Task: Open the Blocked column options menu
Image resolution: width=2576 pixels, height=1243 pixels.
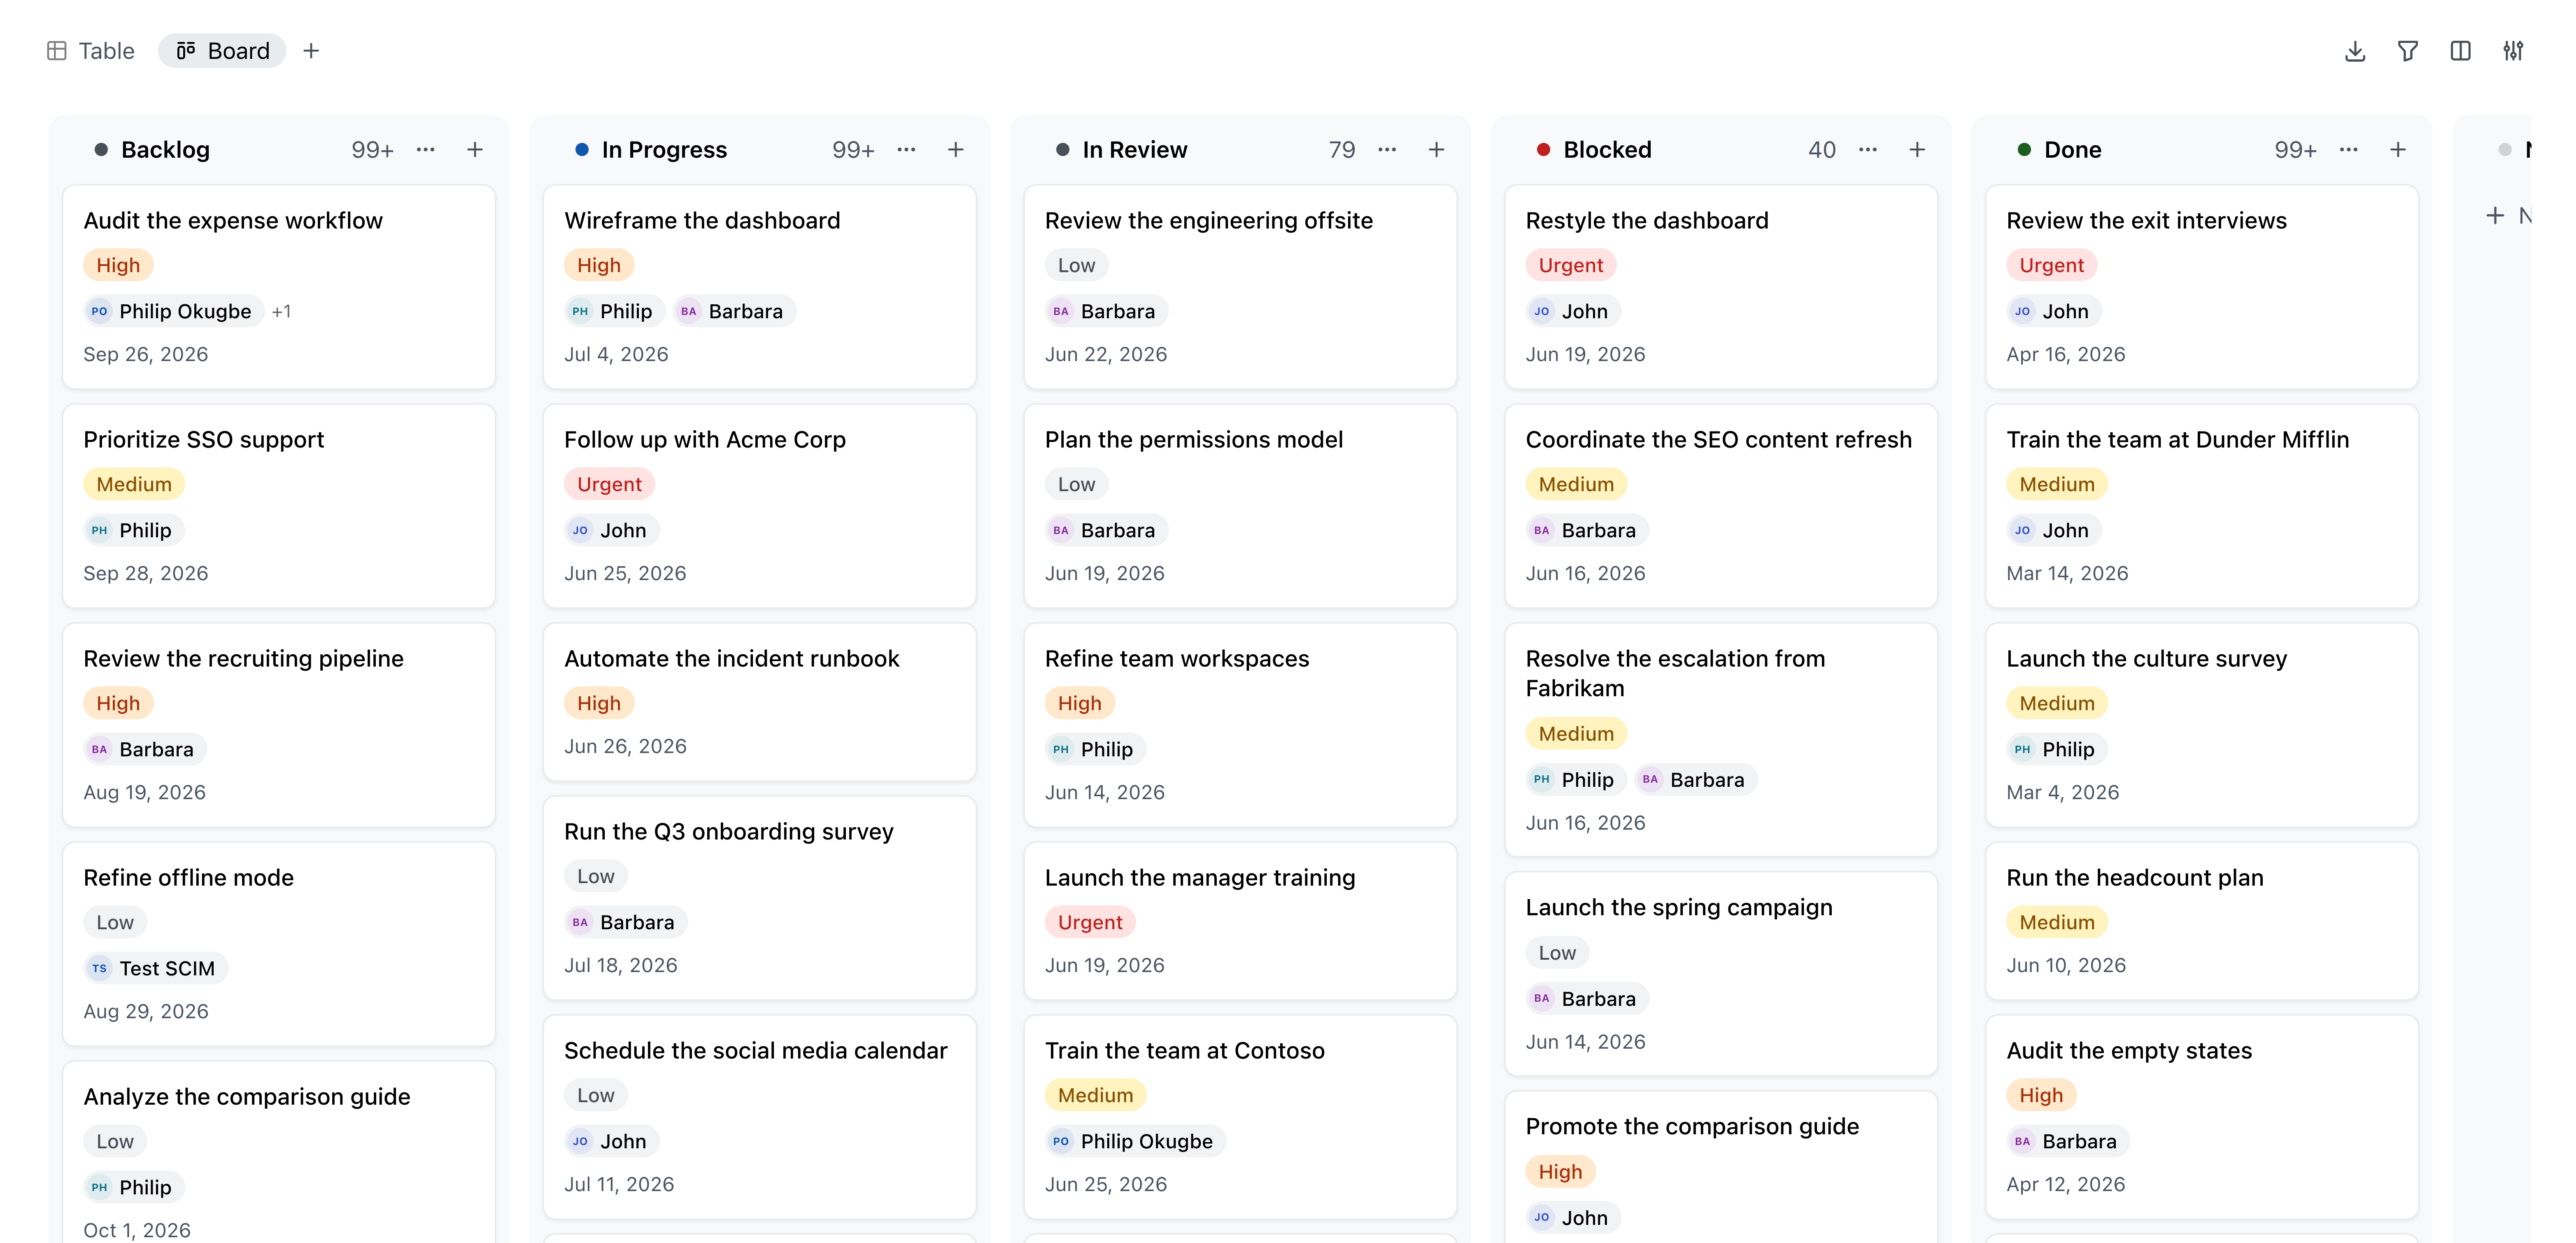Action: 1868,150
